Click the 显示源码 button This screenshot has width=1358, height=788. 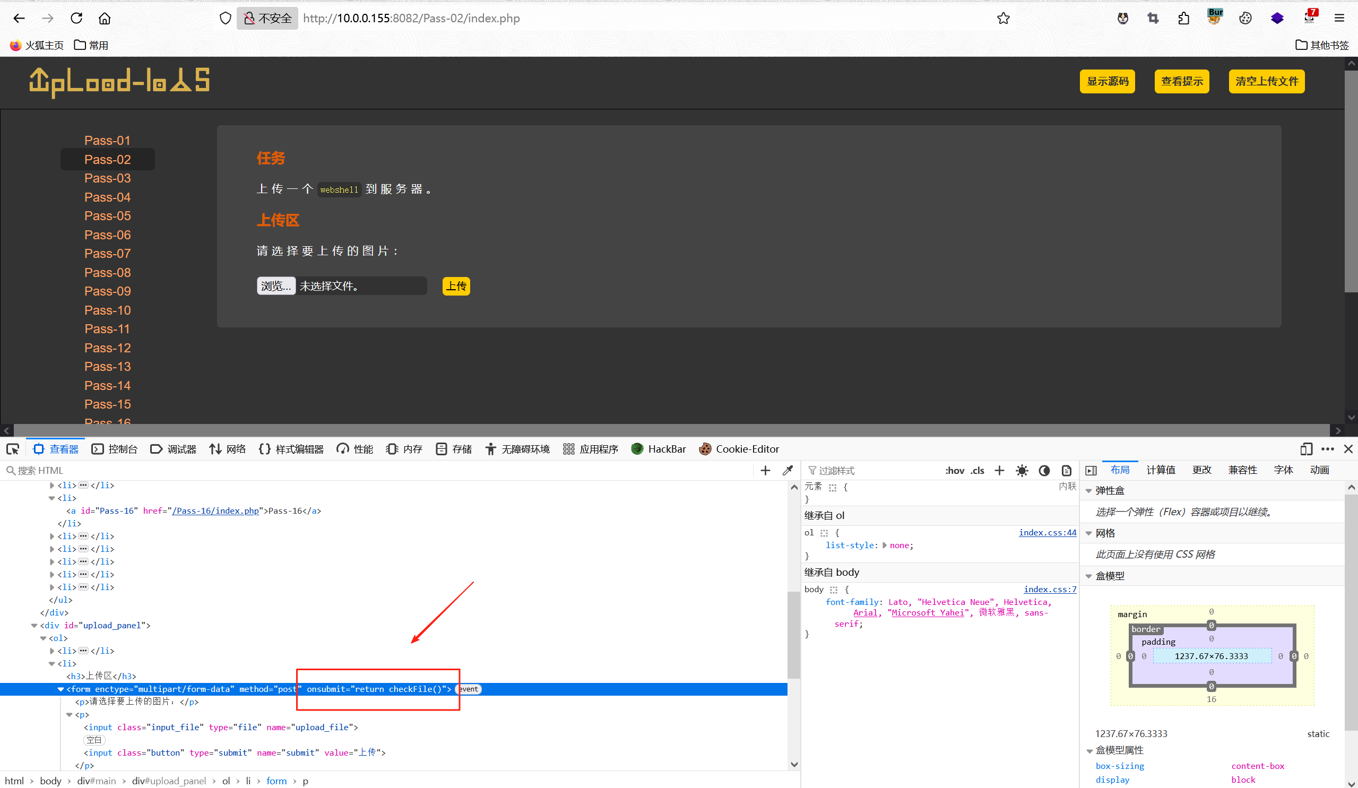click(1107, 81)
